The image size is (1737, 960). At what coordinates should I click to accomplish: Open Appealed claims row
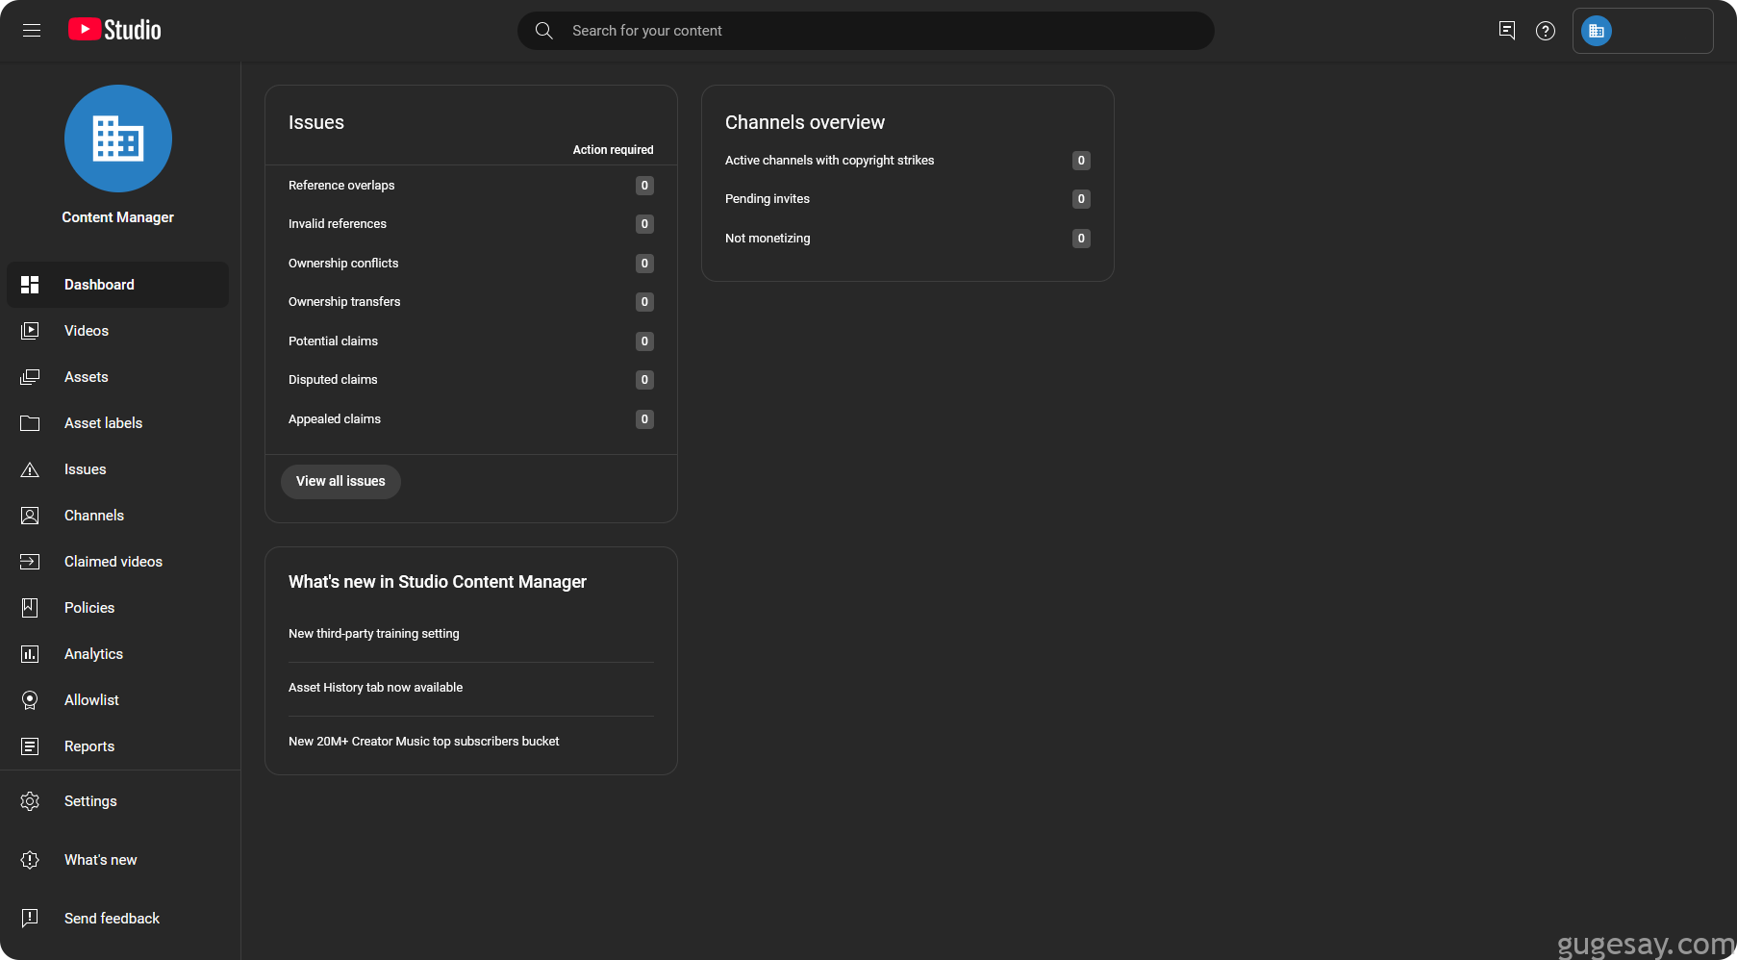tap(471, 419)
